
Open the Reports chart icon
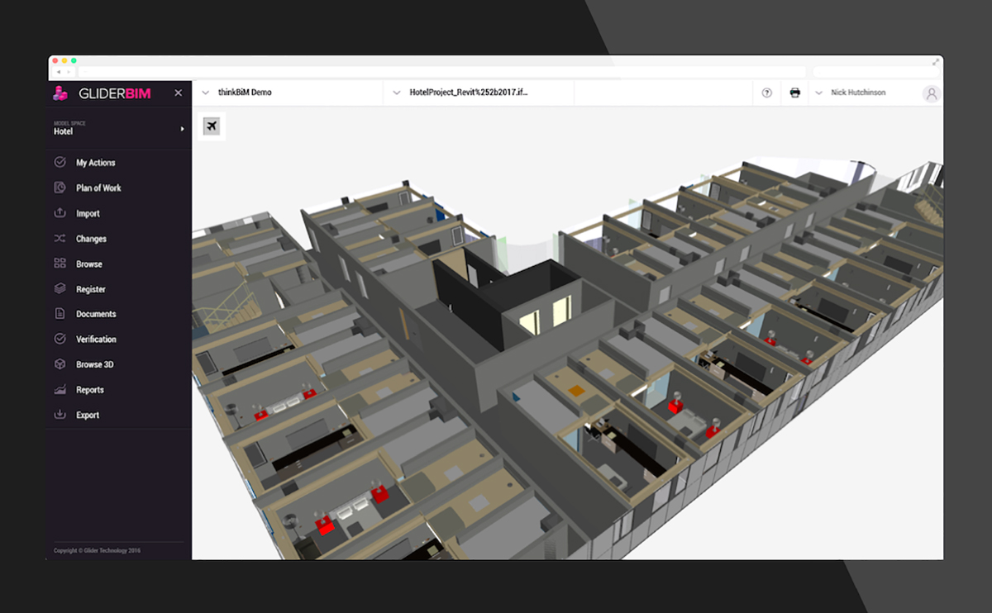pyautogui.click(x=60, y=390)
